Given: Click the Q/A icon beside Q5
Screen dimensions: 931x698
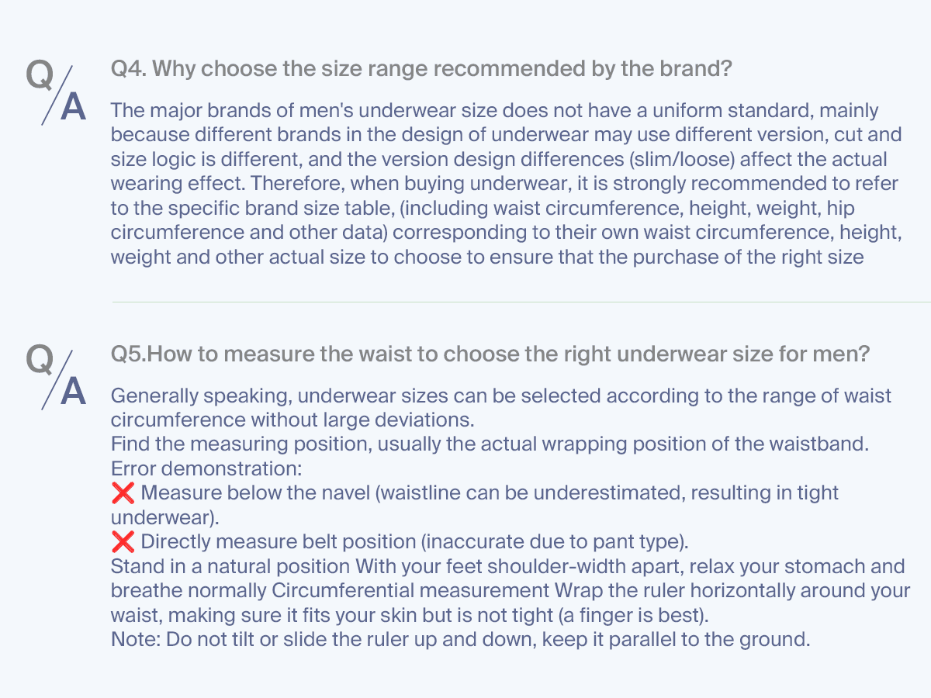Looking at the screenshot, I should click(x=56, y=377).
